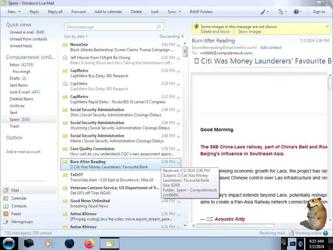Select the Unread e-mail quick view
333x250 pixels.
point(27,32)
